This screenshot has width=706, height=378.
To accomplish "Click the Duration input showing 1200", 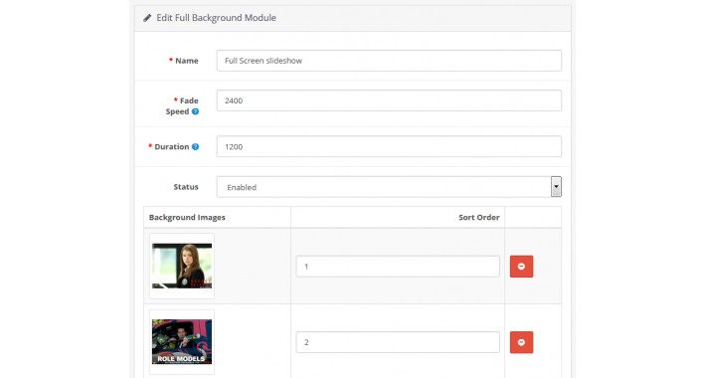I will [389, 146].
